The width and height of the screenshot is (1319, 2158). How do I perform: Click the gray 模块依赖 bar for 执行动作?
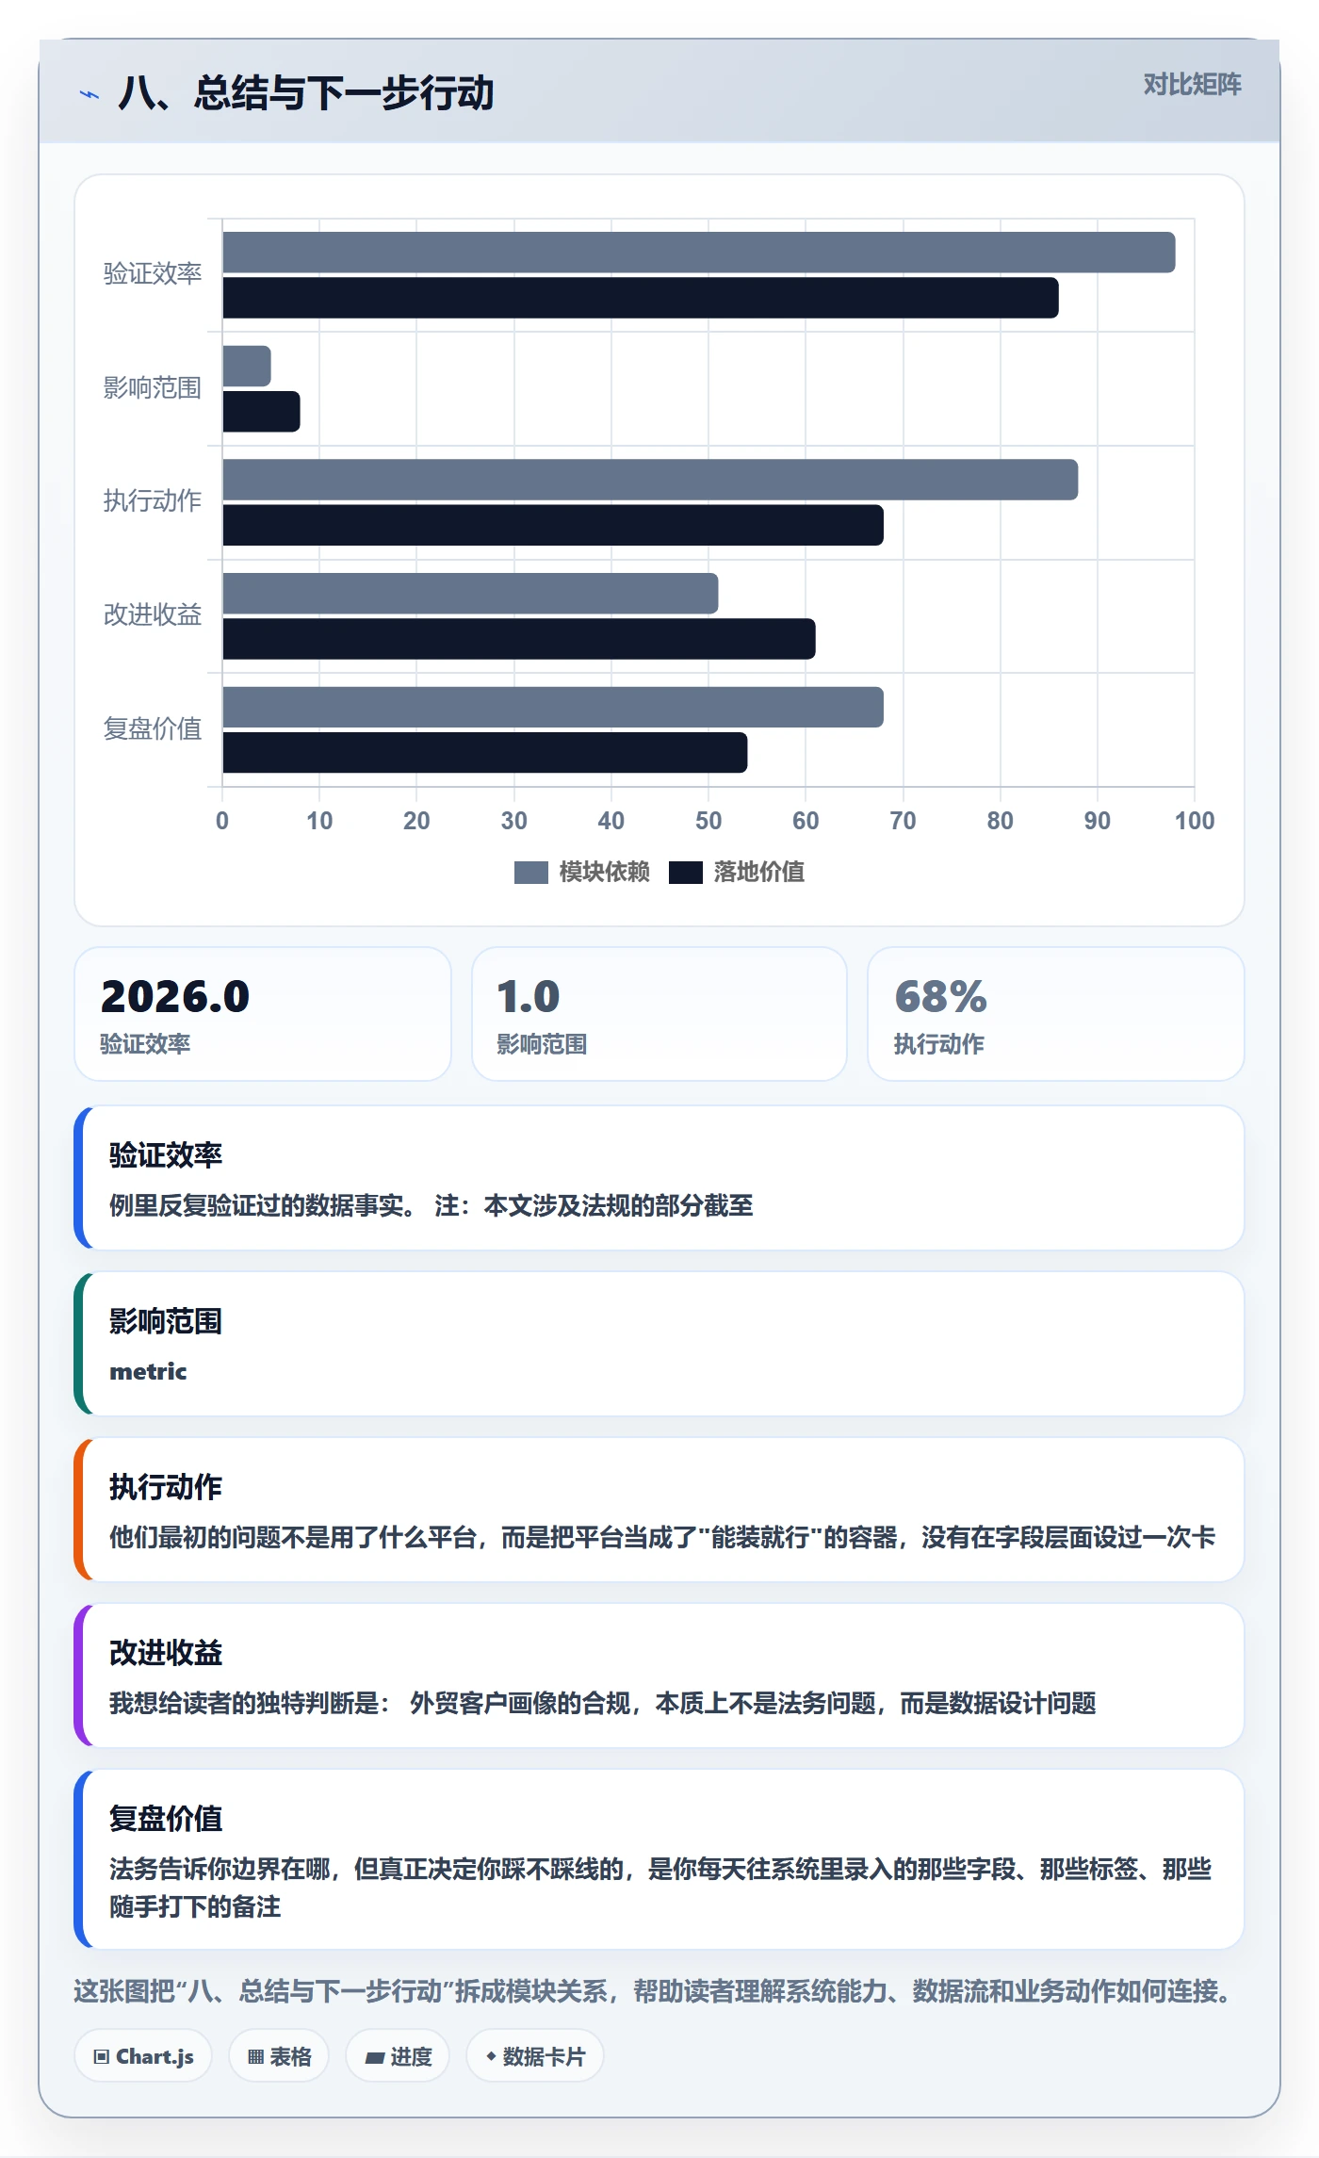coord(650,480)
